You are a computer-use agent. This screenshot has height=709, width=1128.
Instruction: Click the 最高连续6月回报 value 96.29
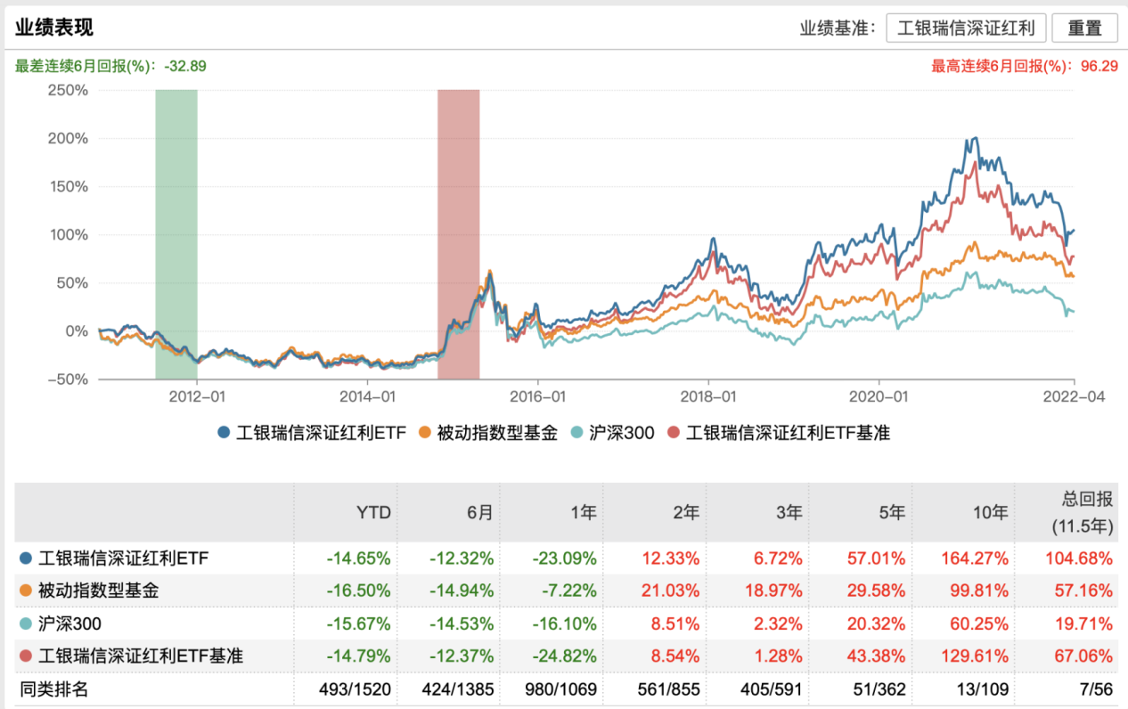coord(1099,65)
